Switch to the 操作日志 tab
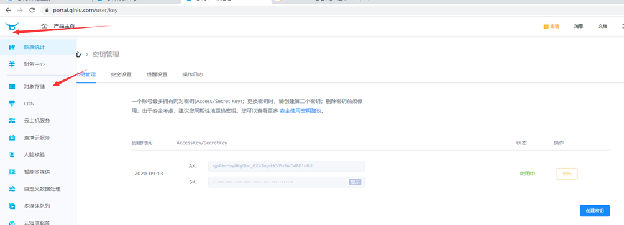 (193, 74)
